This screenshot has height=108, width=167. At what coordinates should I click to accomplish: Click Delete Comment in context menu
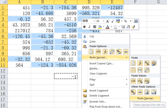[99, 96]
